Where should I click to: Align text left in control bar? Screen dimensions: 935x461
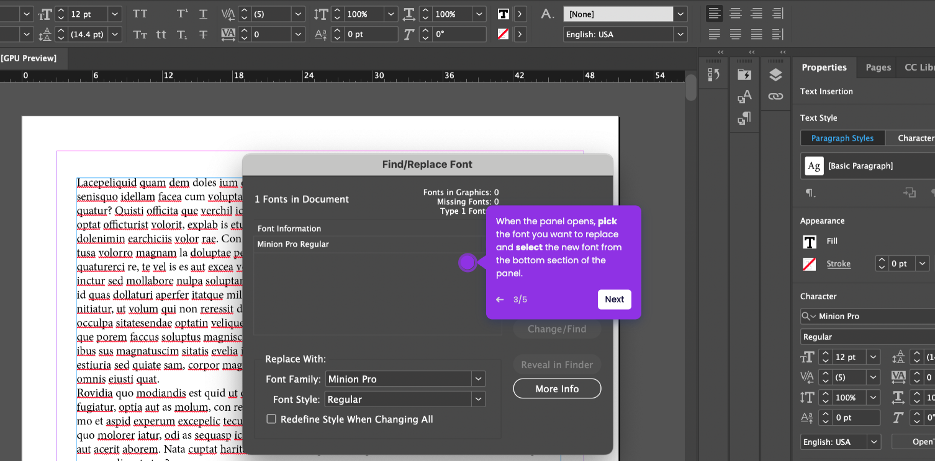(x=715, y=13)
